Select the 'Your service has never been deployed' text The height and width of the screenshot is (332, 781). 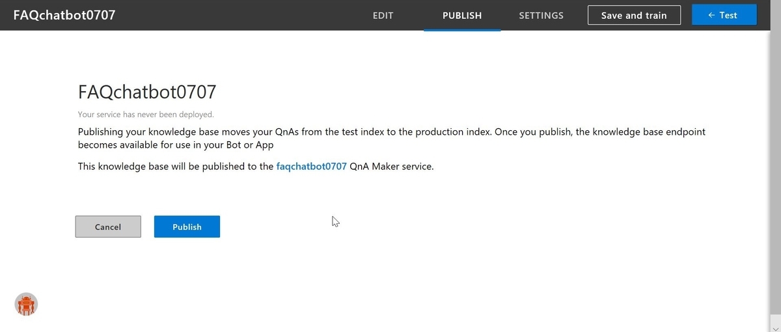pyautogui.click(x=146, y=114)
